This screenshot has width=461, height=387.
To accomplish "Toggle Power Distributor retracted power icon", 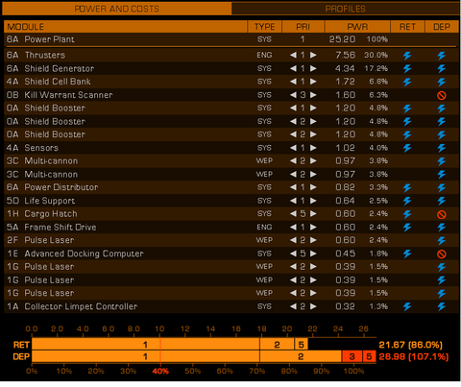I will click(x=407, y=187).
